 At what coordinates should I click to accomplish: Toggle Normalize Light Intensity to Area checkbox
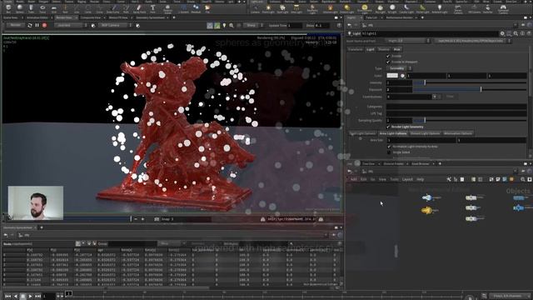click(389, 147)
